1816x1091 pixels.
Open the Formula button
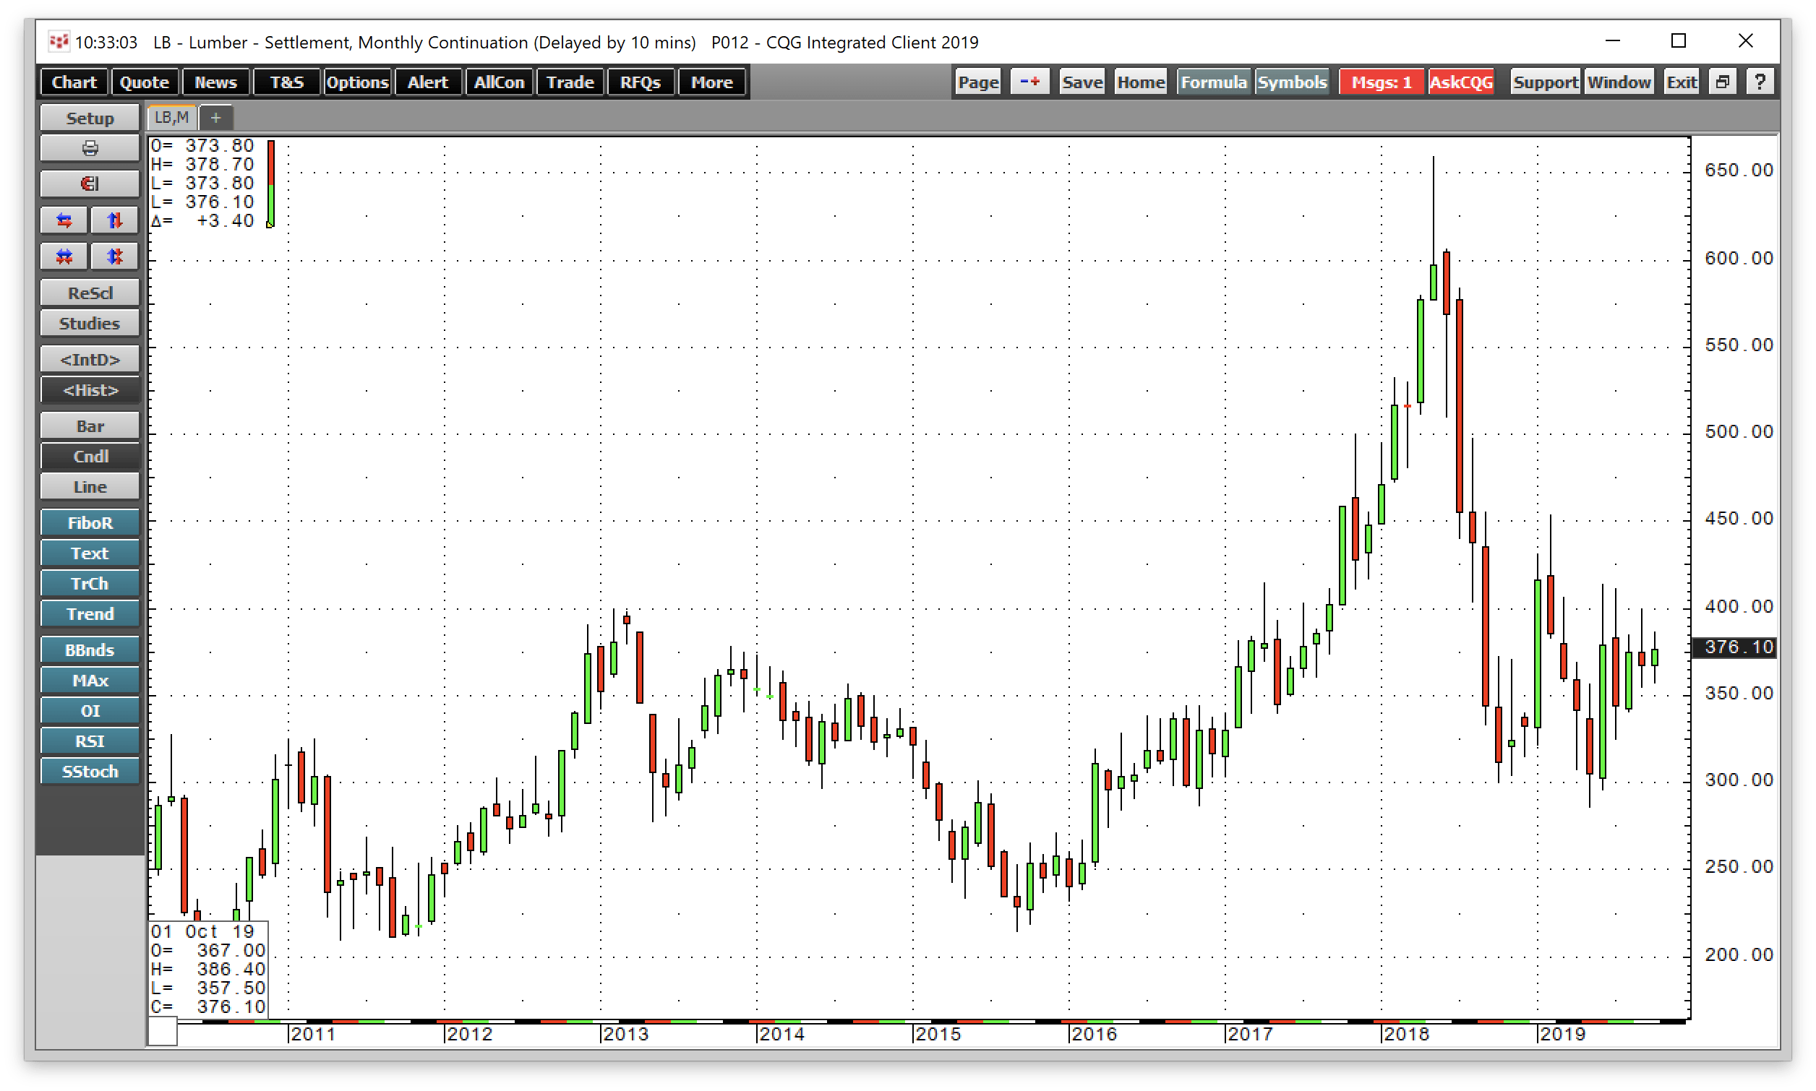click(x=1214, y=82)
